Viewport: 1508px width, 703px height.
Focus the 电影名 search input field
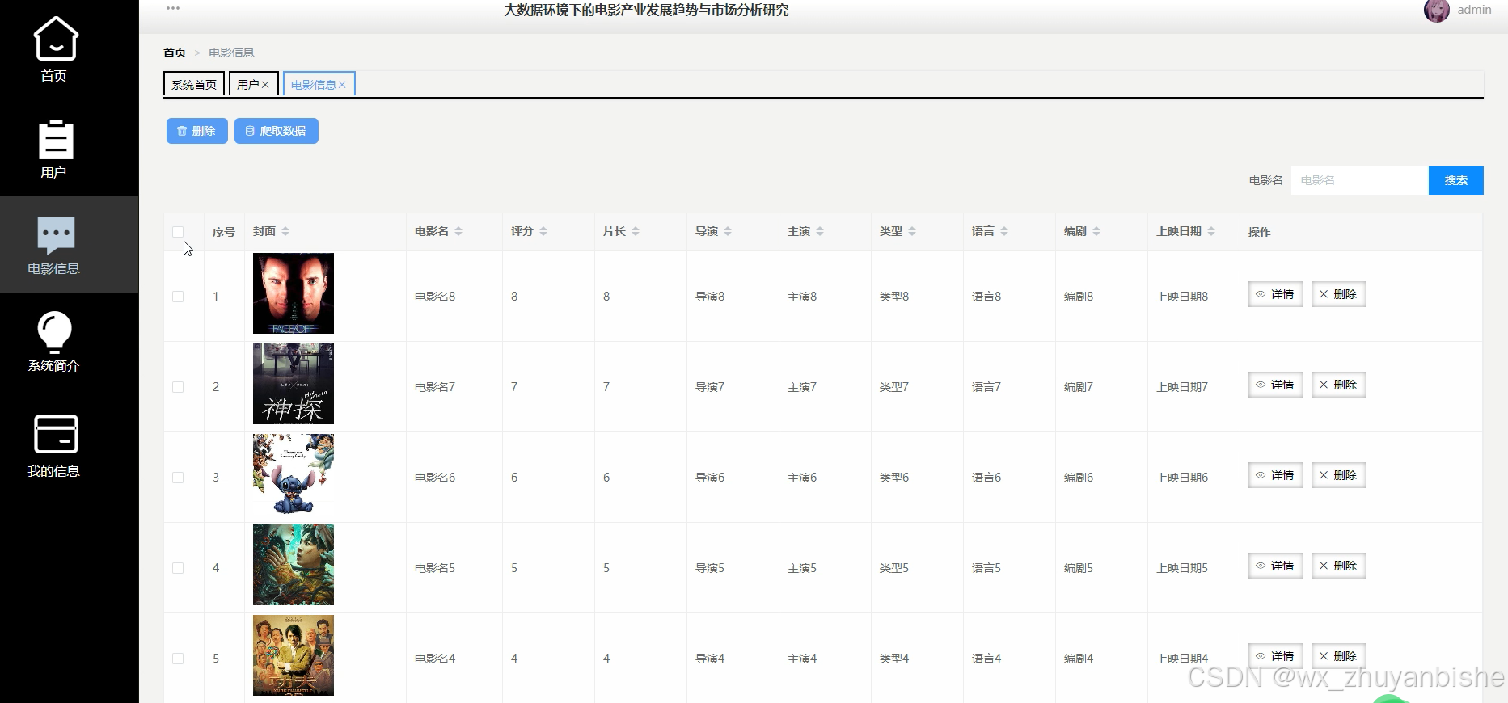(x=1359, y=180)
